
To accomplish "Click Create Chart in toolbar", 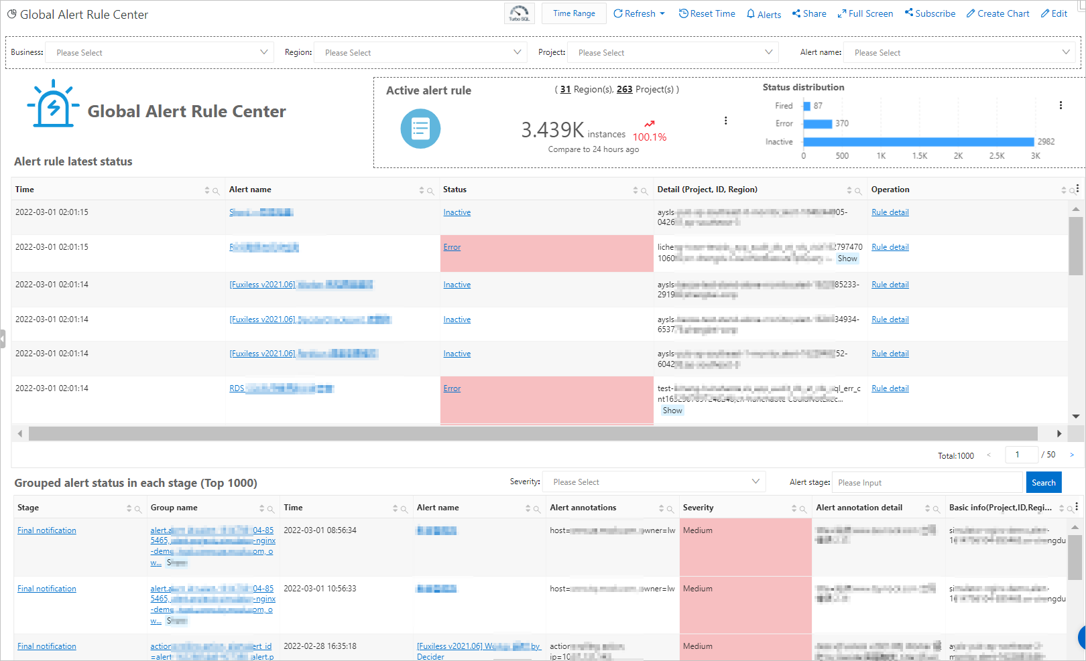I will point(998,13).
